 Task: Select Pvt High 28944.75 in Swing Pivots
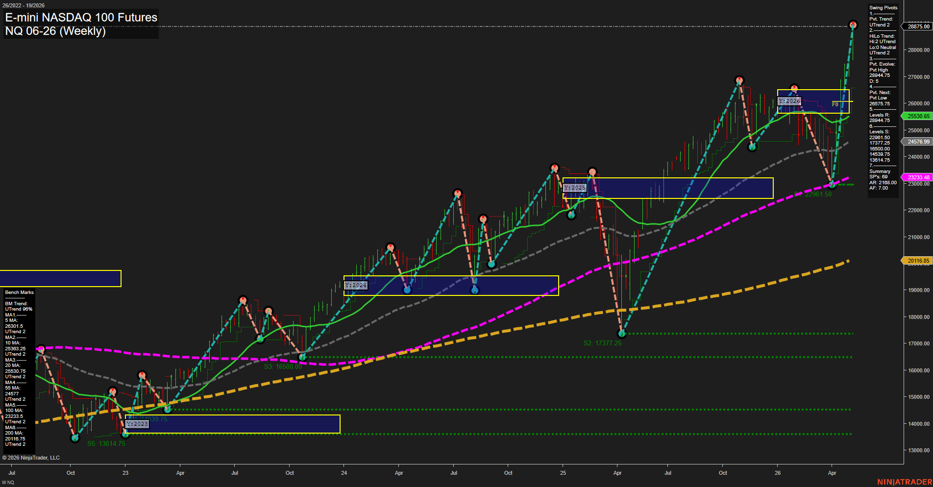tap(880, 73)
